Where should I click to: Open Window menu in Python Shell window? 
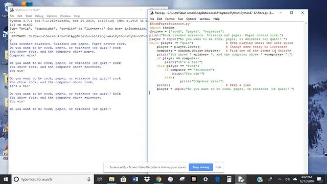[65, 16]
